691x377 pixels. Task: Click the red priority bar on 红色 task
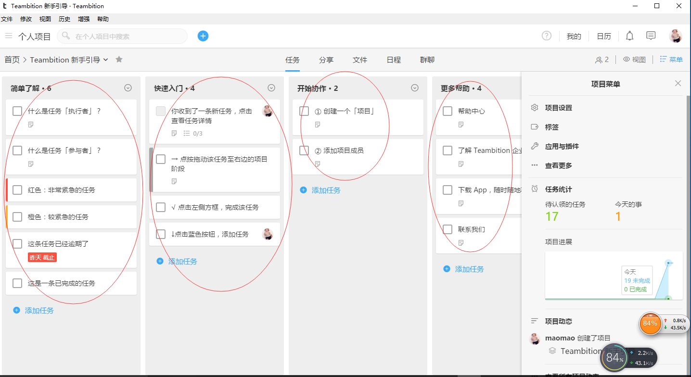click(x=7, y=189)
